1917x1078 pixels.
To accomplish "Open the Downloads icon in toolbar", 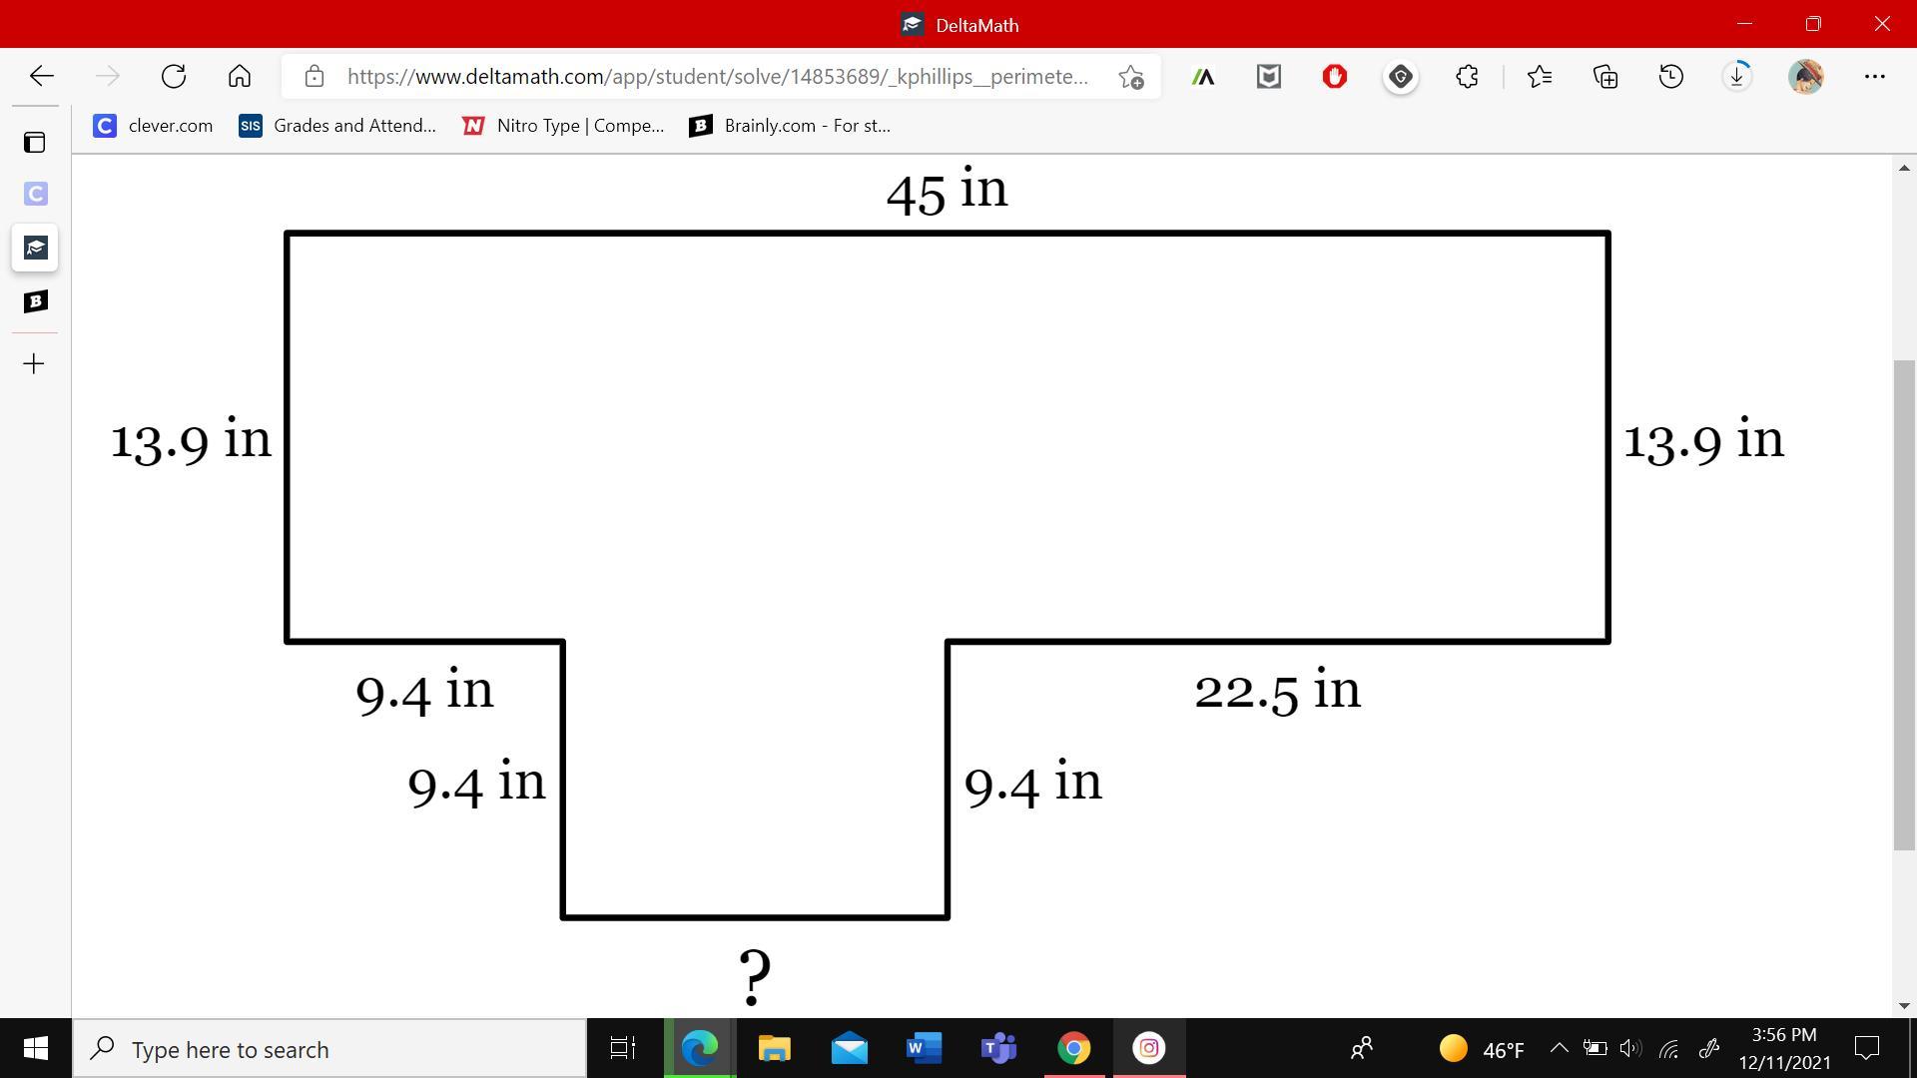I will point(1736,77).
